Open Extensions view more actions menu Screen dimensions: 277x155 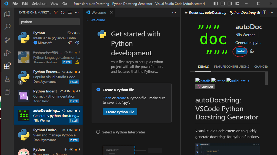(x=77, y=12)
